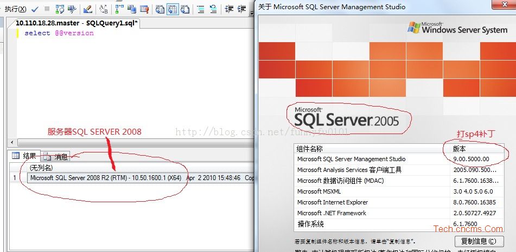Specify values for template parameters

pyautogui.click(x=104, y=9)
